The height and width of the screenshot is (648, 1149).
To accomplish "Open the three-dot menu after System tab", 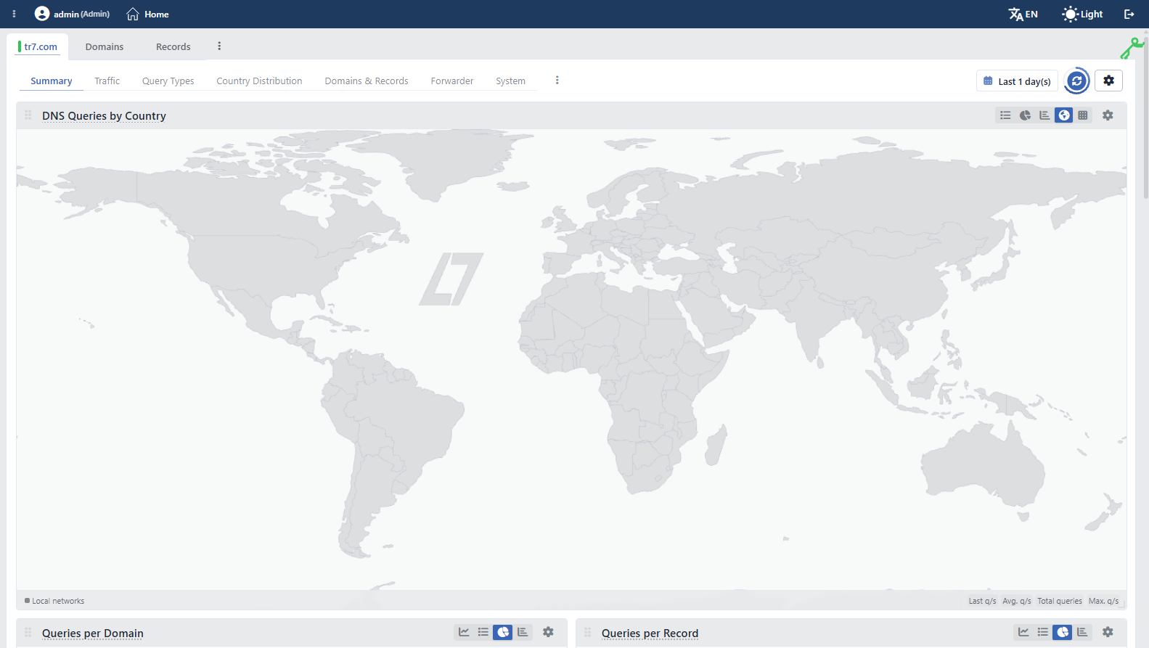I will pos(557,81).
